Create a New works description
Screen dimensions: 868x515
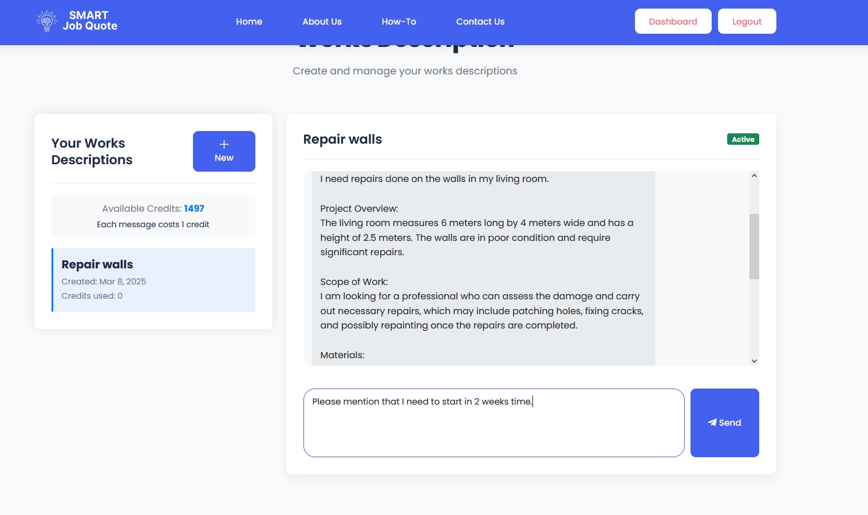(x=224, y=151)
